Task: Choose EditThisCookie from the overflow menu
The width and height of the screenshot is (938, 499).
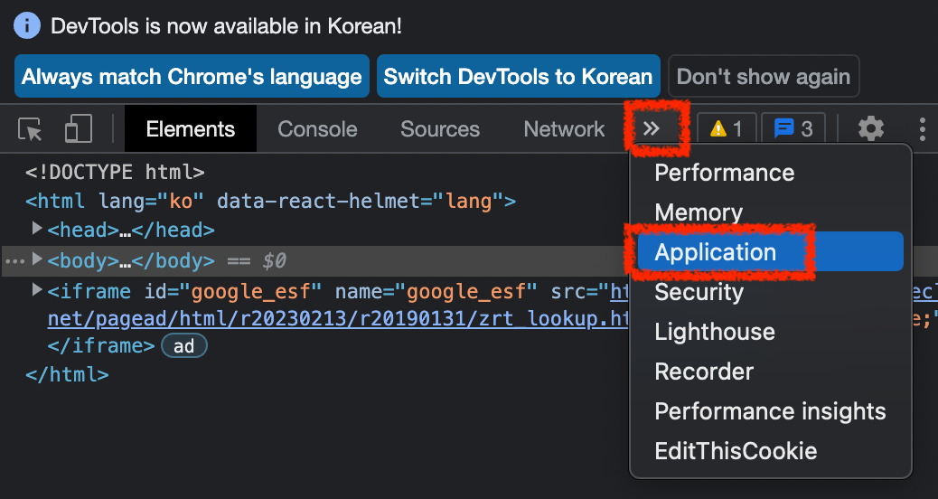Action: [x=771, y=450]
